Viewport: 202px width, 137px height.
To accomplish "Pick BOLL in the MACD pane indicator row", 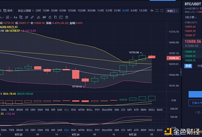I will tap(90, 110).
